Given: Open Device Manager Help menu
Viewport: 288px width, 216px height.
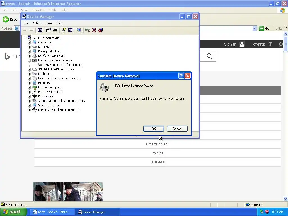Looking at the screenshot, I should click(x=59, y=23).
